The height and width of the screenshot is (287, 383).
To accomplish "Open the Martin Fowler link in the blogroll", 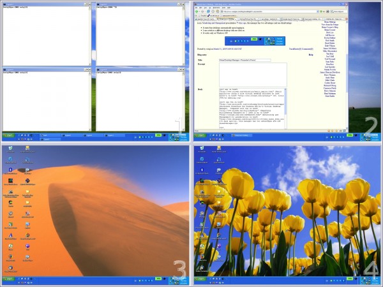I will [x=330, y=70].
